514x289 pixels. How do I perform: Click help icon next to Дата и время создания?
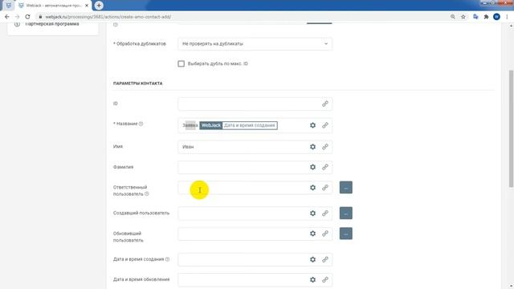click(168, 259)
